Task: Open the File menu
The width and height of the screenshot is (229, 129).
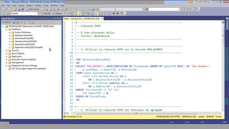Action: pos(3,5)
